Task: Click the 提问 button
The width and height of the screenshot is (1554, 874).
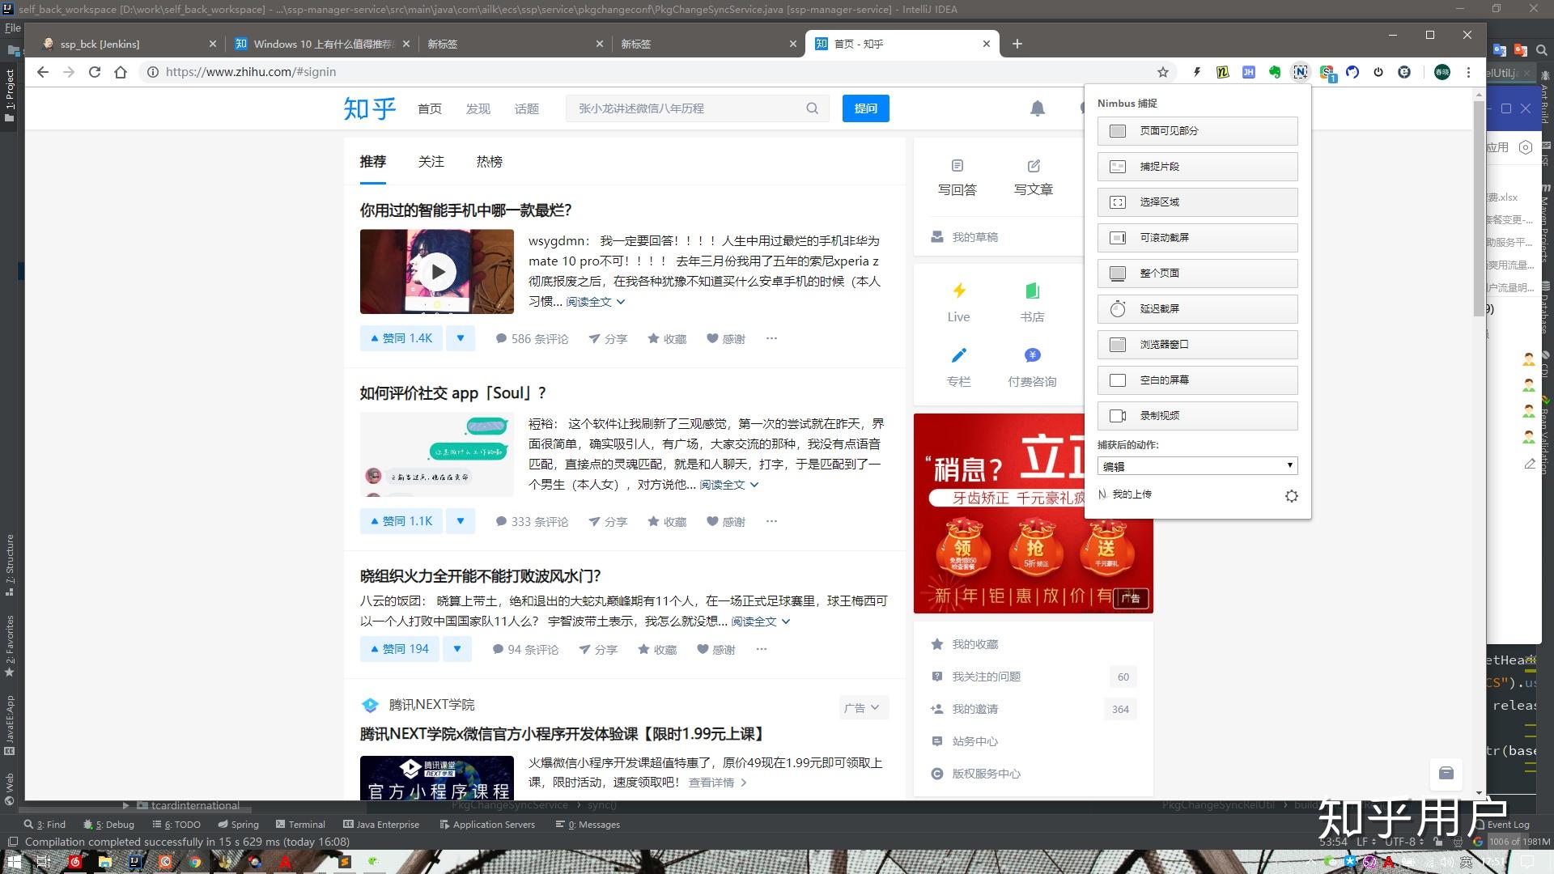Action: 865,108
